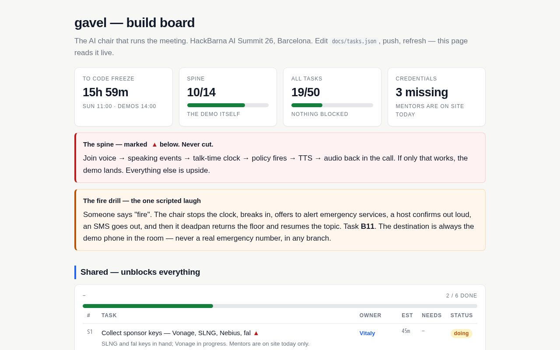Click the '10/14' spine count

click(201, 92)
